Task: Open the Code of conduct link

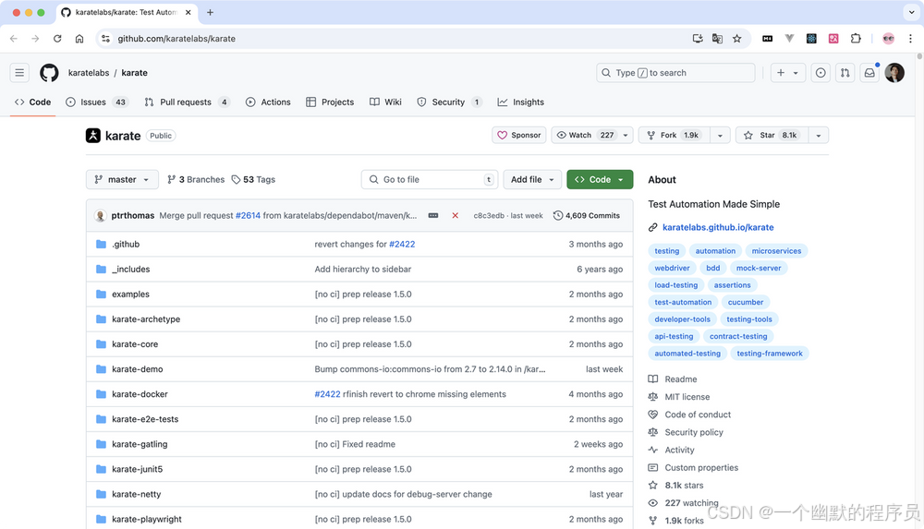Action: point(698,415)
